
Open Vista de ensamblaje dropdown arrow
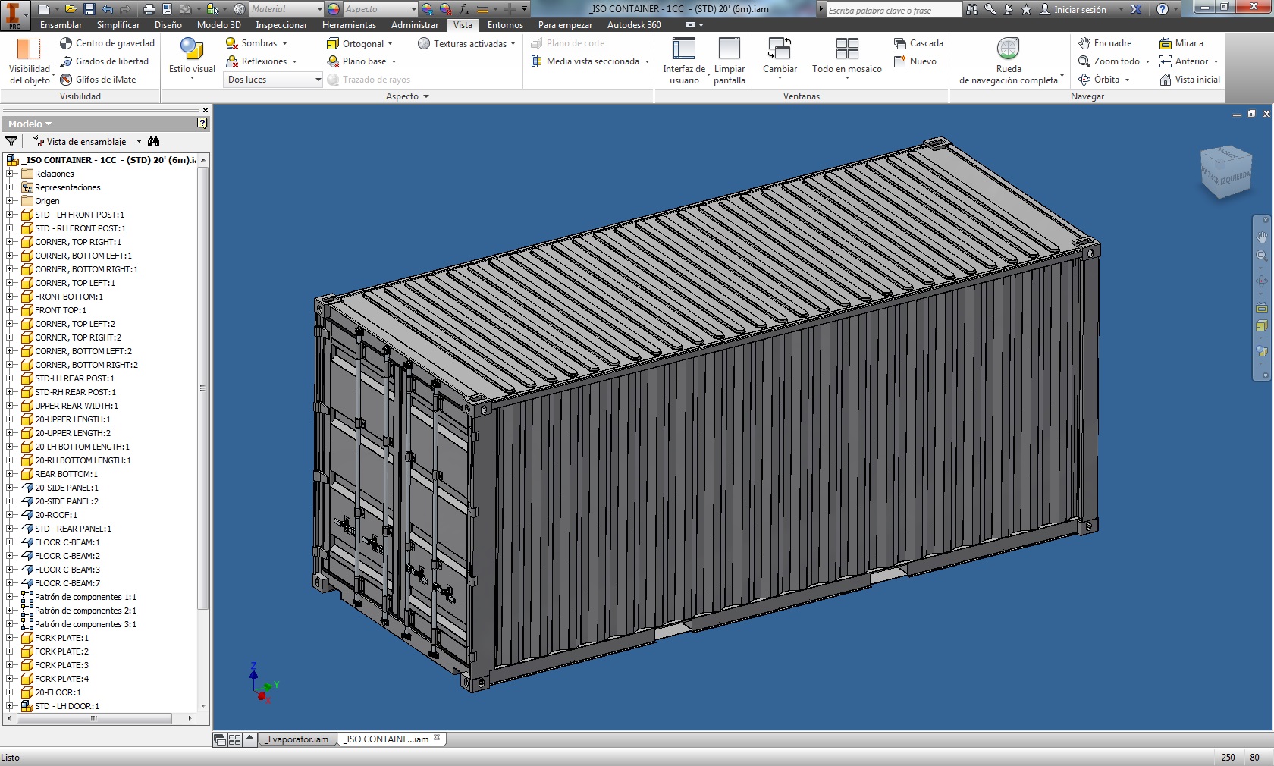point(139,141)
